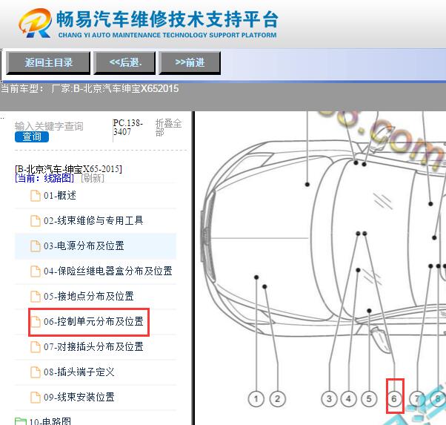
Task: Click the 当前车型 vehicle info line
Action: (x=90, y=88)
